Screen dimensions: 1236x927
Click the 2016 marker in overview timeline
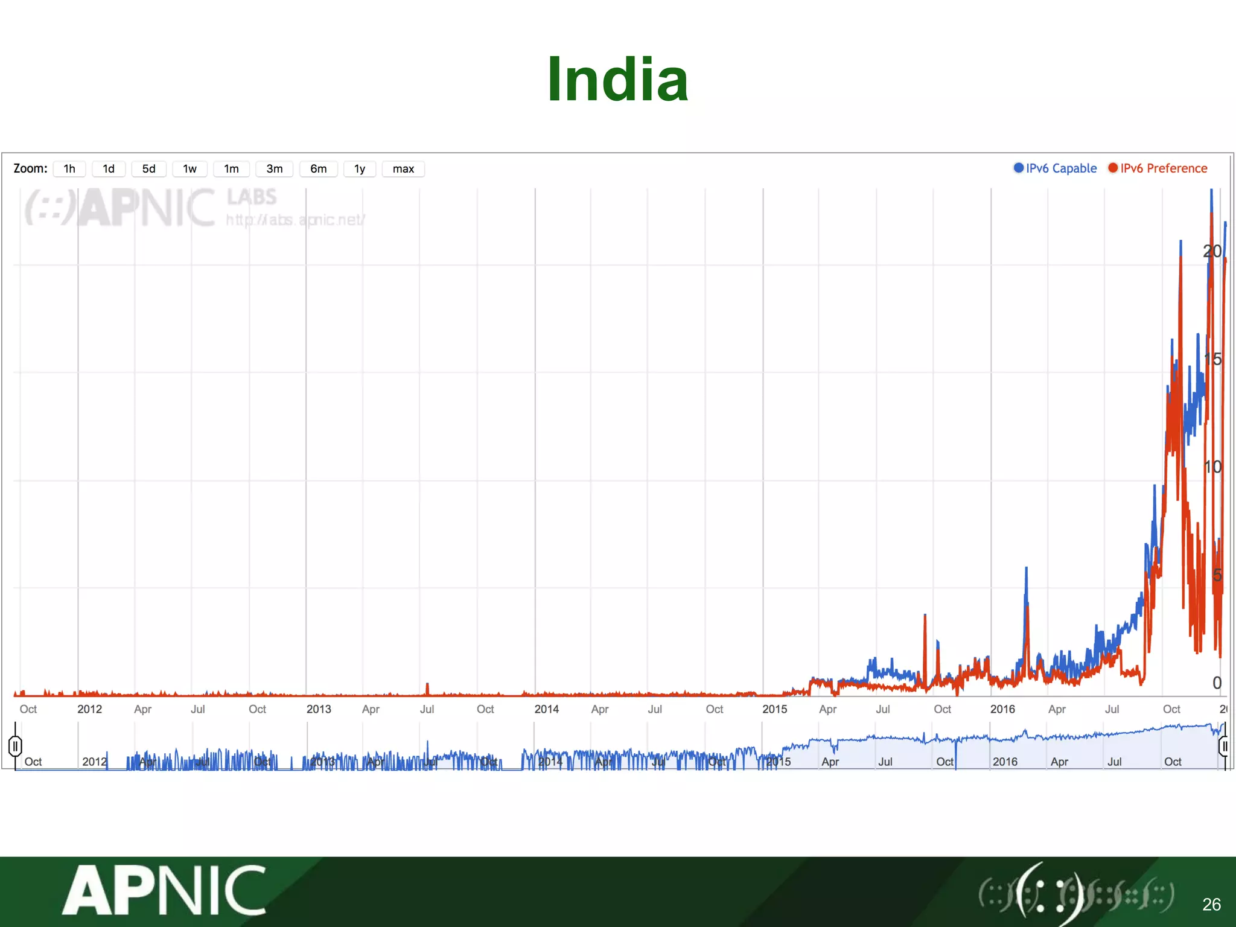[x=1005, y=762]
